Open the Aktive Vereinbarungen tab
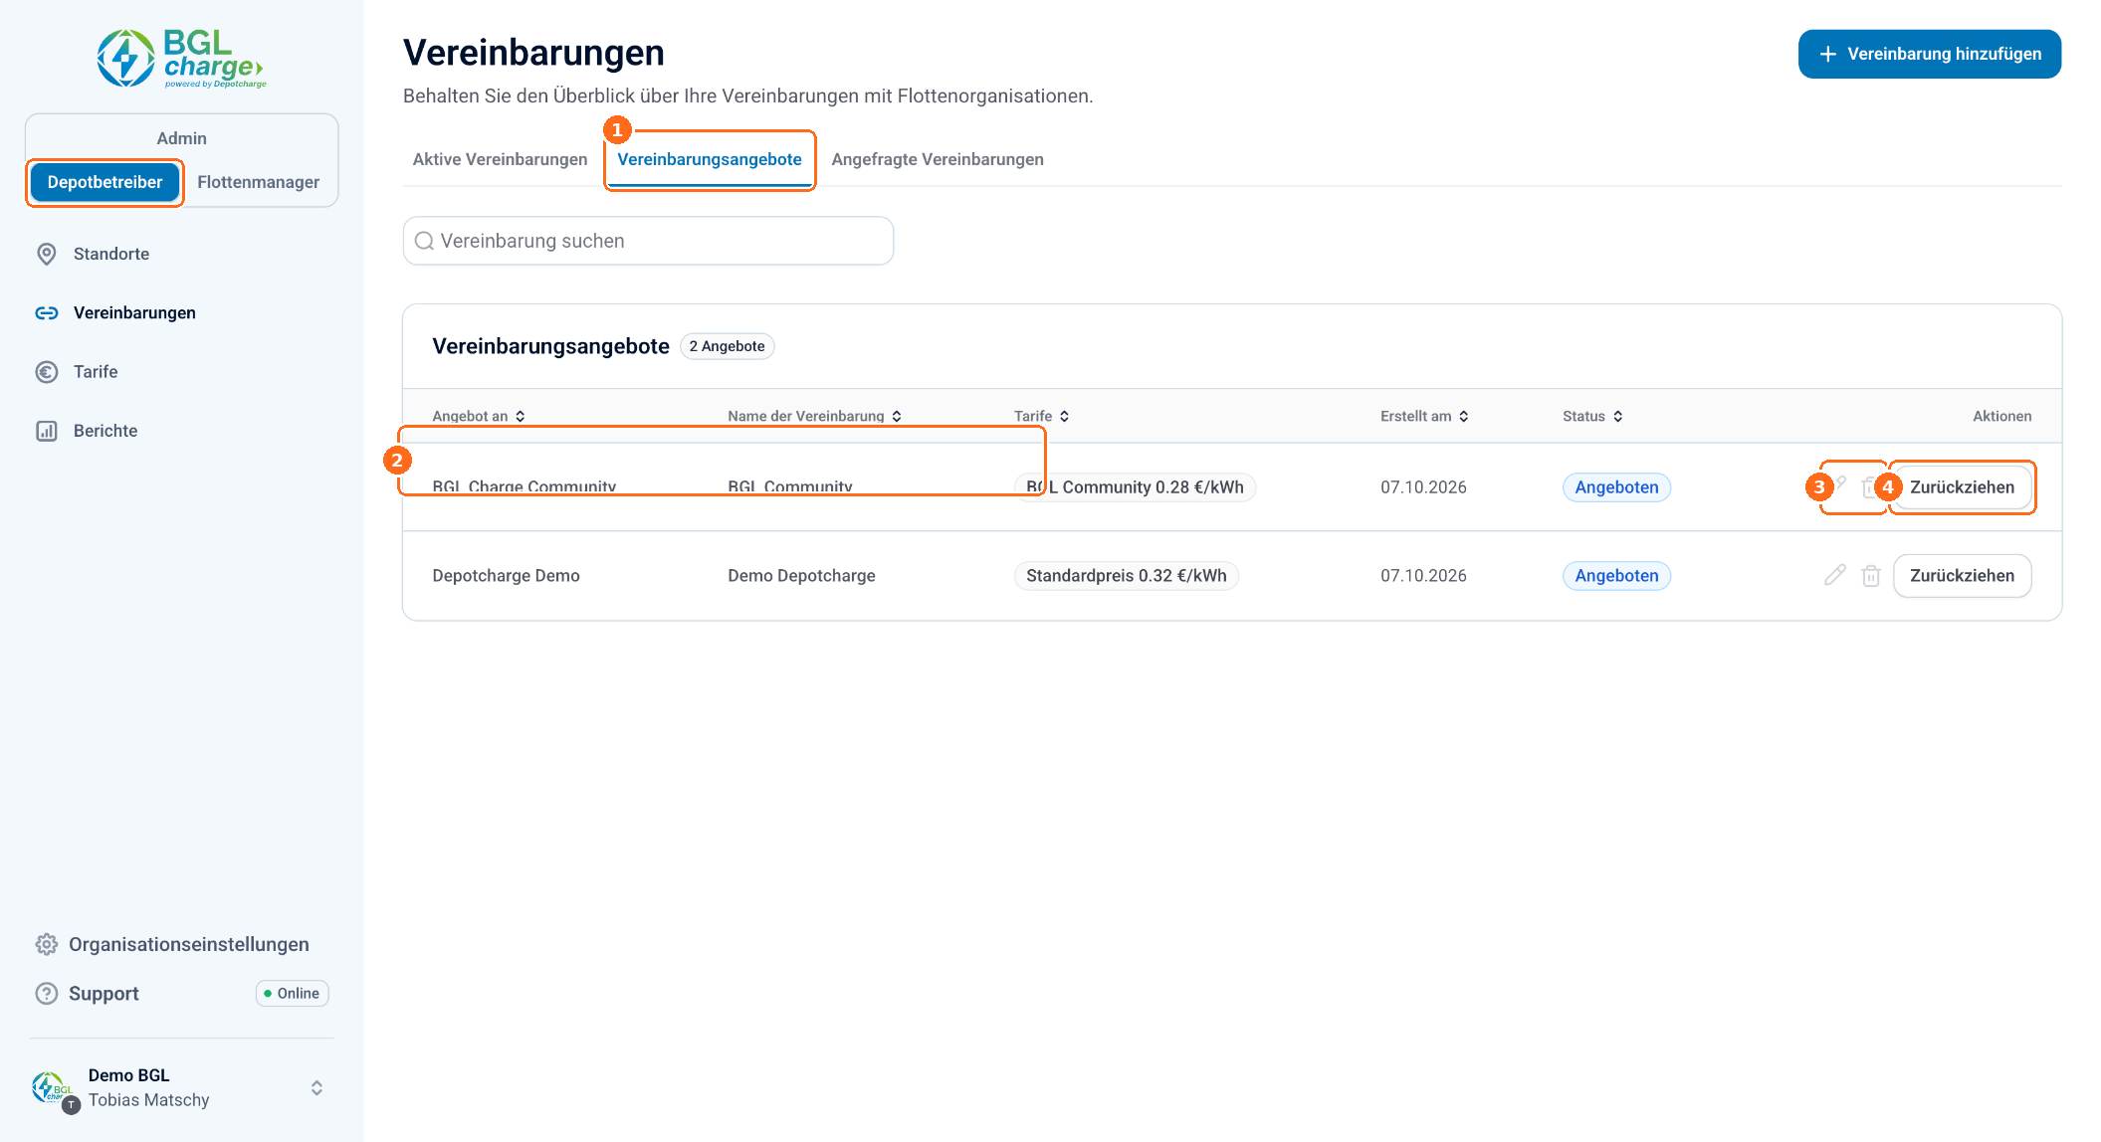The image size is (2101, 1142). tap(500, 159)
